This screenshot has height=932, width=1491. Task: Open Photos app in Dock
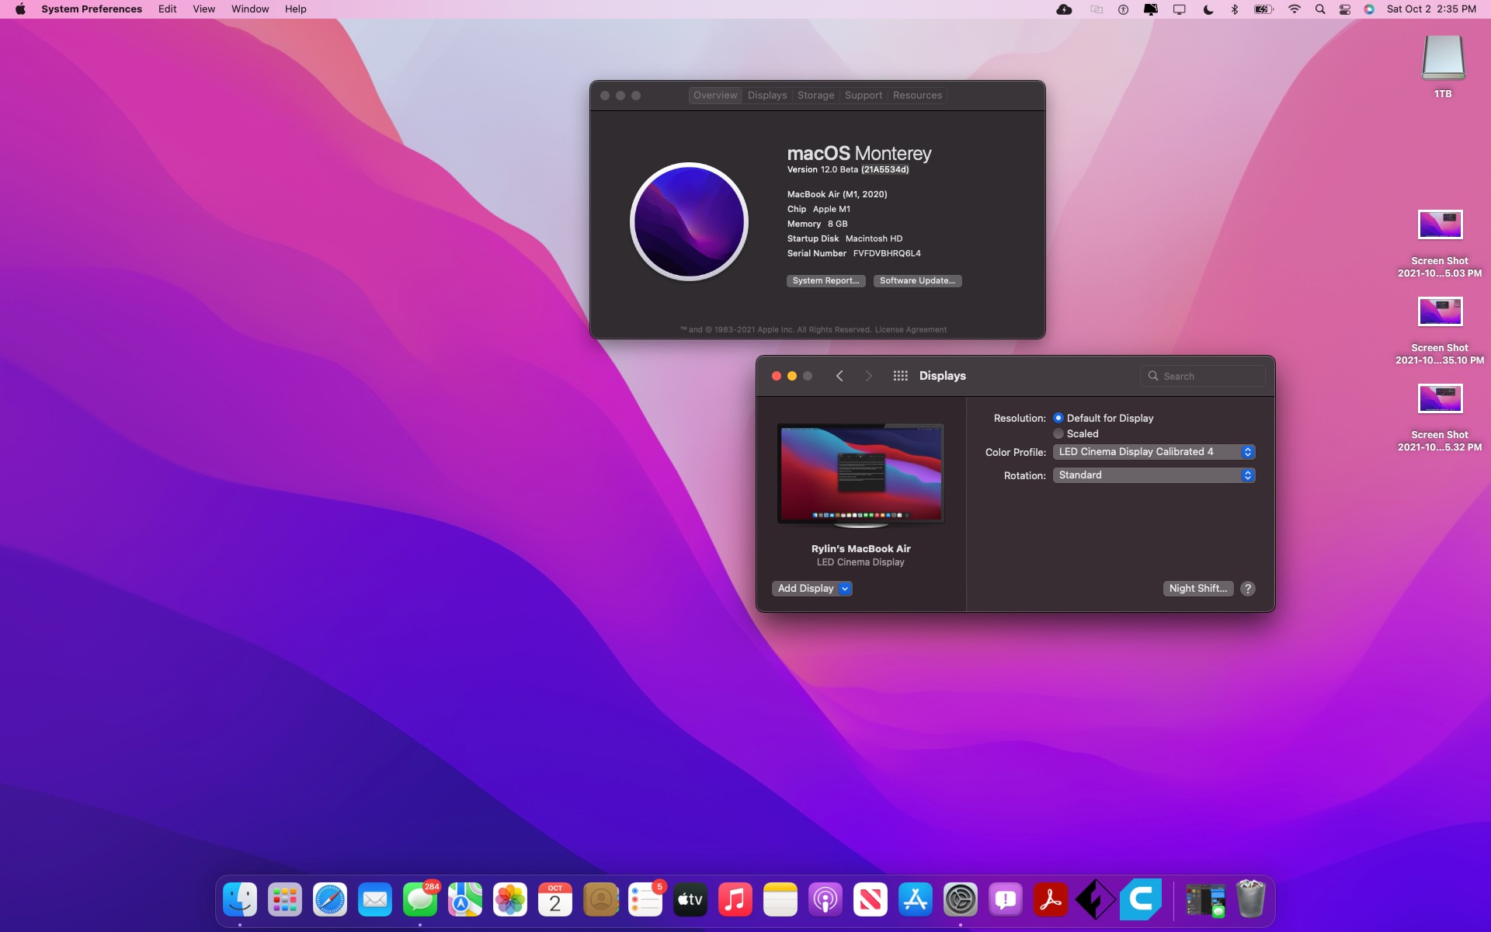(510, 900)
